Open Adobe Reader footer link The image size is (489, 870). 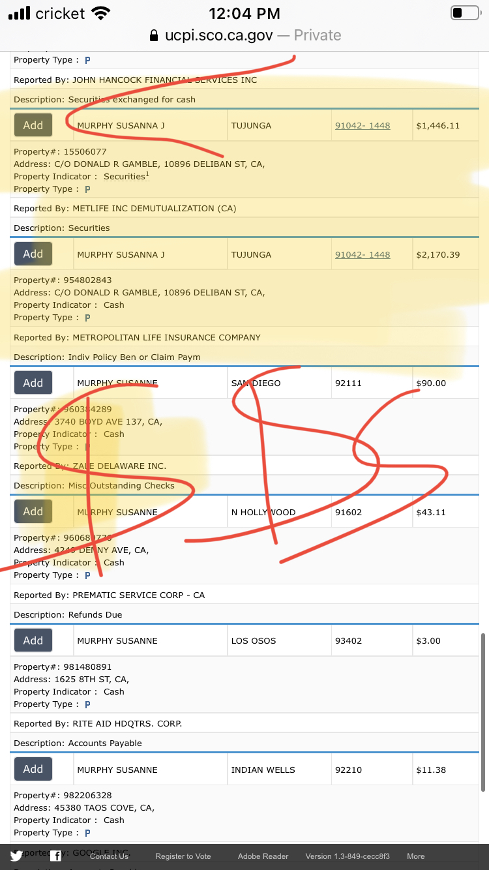coord(263,856)
